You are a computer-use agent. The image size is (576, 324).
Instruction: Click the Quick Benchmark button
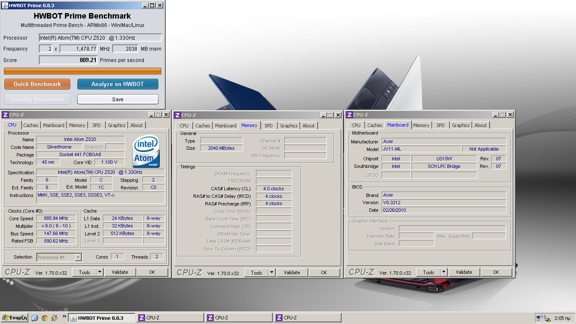pos(37,84)
